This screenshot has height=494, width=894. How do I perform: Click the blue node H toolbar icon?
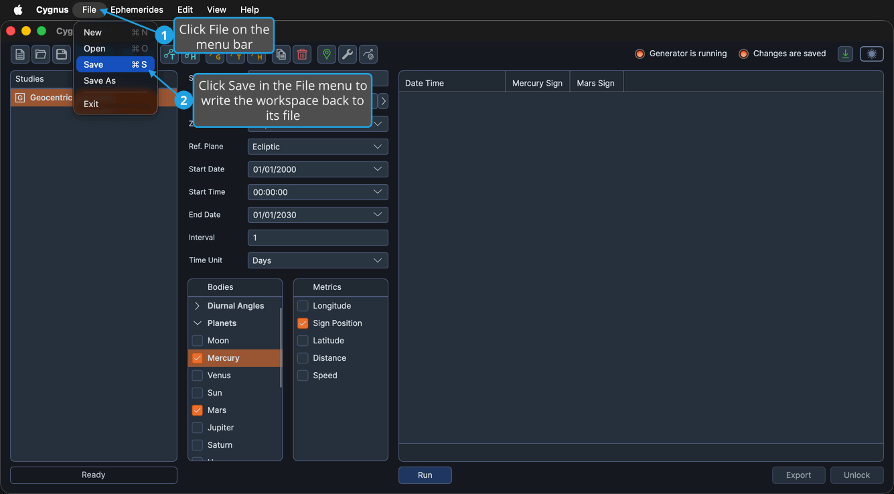coord(190,55)
